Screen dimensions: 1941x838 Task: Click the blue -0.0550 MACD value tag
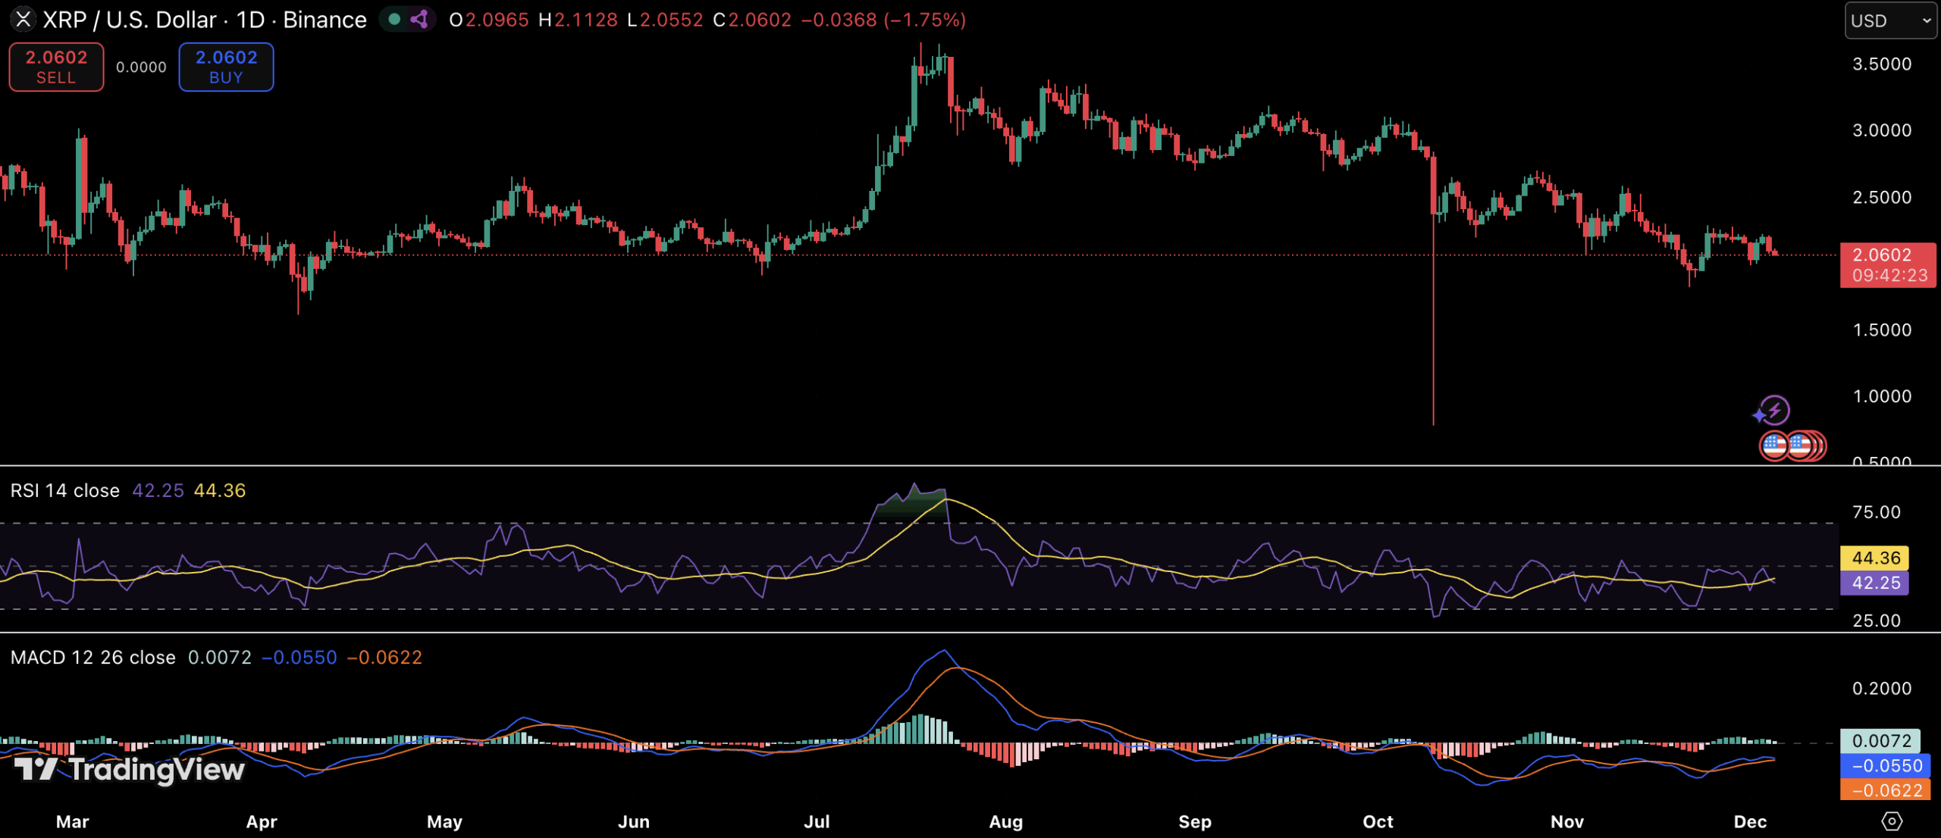(x=1885, y=766)
